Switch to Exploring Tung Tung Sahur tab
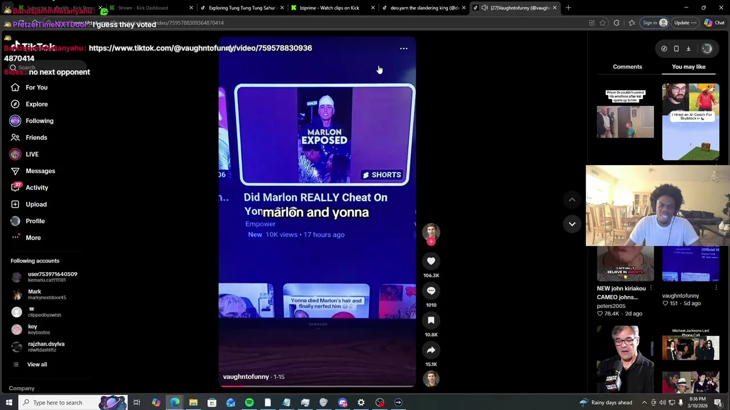This screenshot has width=730, height=410. coord(242,8)
